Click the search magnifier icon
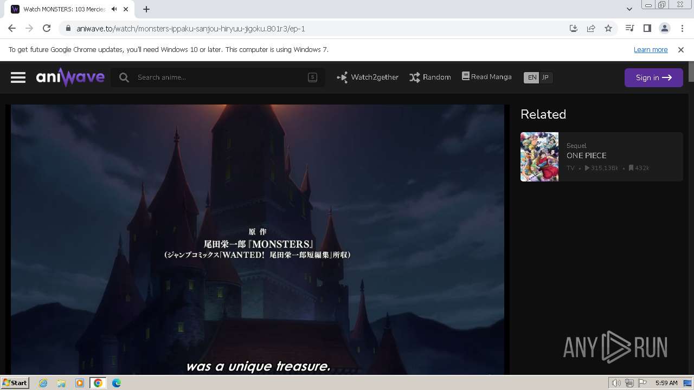 coord(124,77)
